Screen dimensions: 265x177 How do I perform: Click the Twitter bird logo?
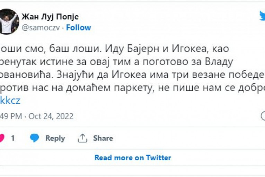point(262,16)
